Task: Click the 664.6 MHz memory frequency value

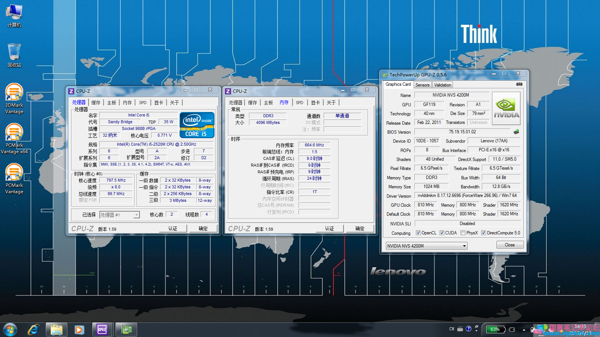Action: [314, 145]
